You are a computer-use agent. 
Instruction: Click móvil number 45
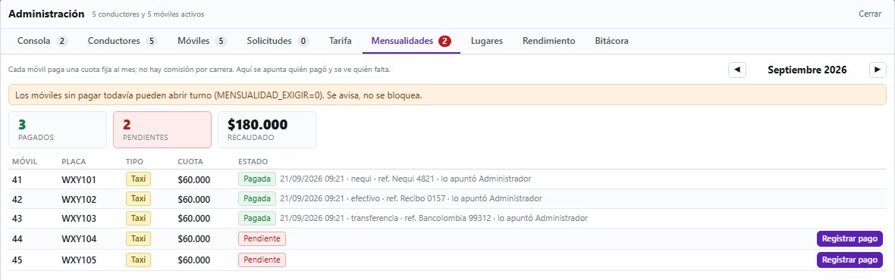[17, 260]
